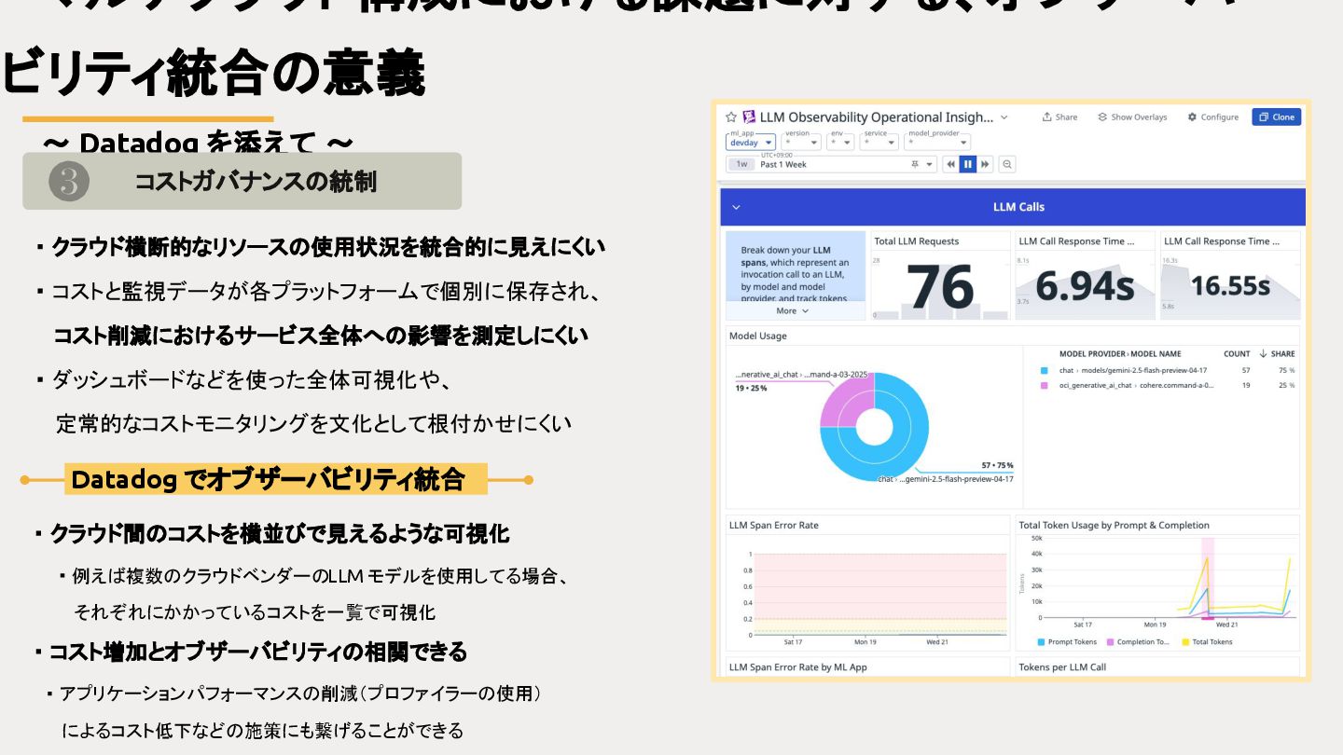Clone the dashboard
This screenshot has width=1343, height=755.
coord(1277,117)
